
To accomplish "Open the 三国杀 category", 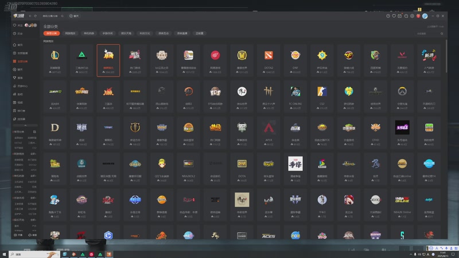I will 108,96.
